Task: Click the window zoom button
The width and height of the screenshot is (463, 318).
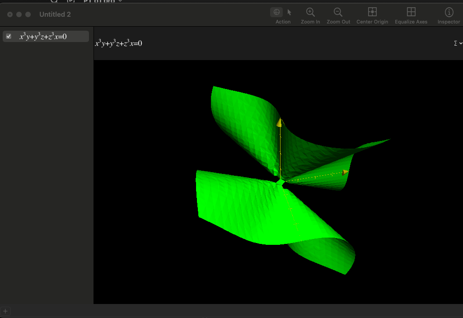Action: coord(28,14)
